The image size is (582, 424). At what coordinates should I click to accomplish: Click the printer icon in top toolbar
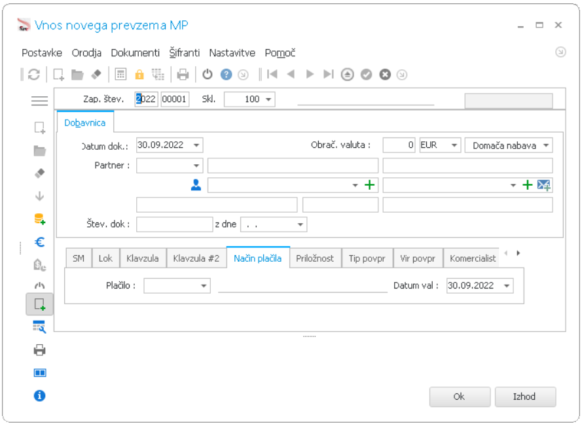[x=183, y=75]
